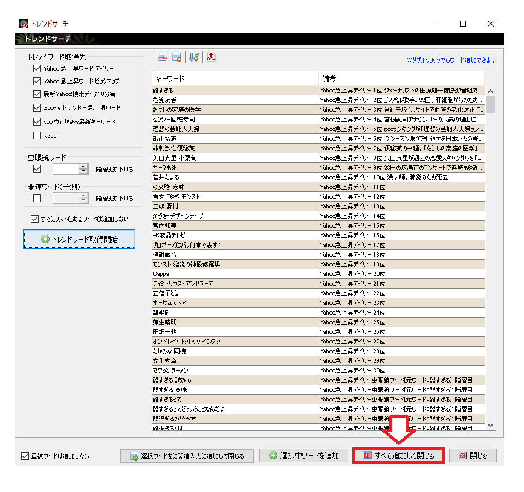Viewport: 524px width, 492px height.
Task: Click the 備考 column header
Action: pos(401,78)
